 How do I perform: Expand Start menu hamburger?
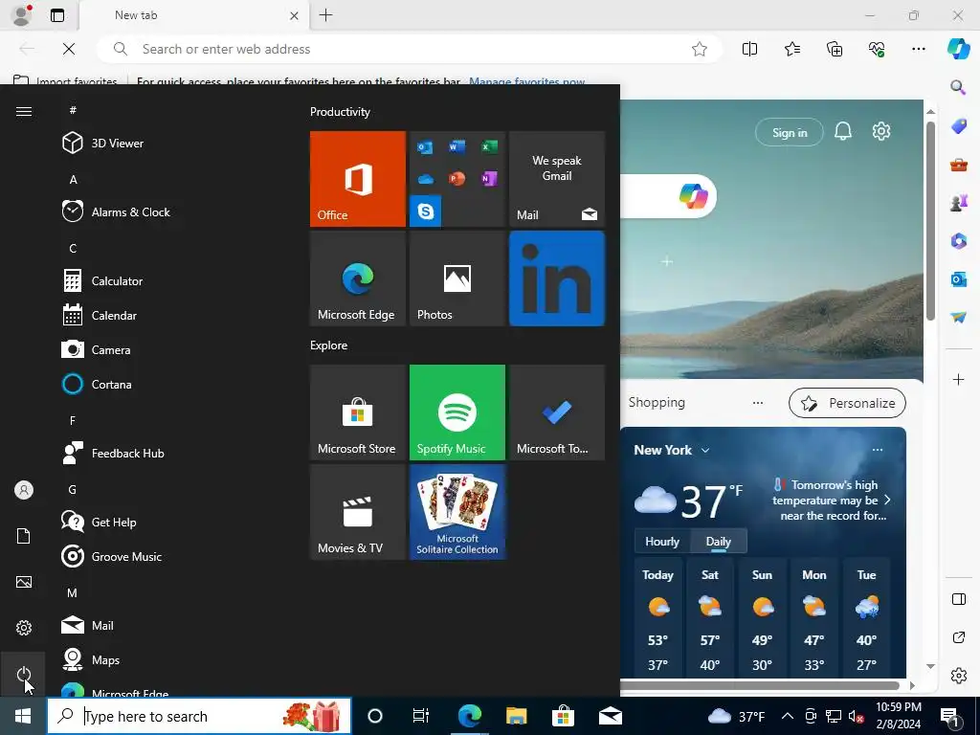pos(24,111)
